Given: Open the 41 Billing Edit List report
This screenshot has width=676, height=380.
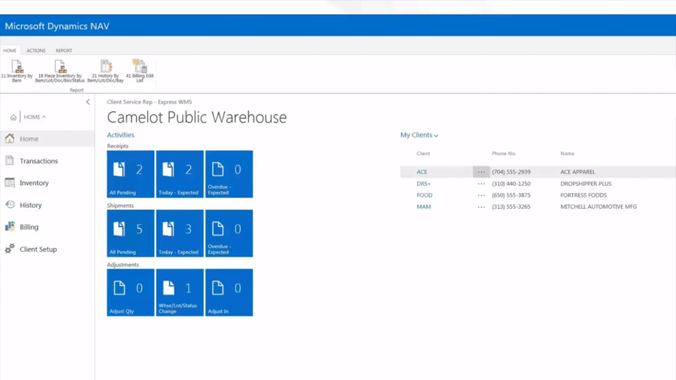Looking at the screenshot, I should [x=139, y=71].
